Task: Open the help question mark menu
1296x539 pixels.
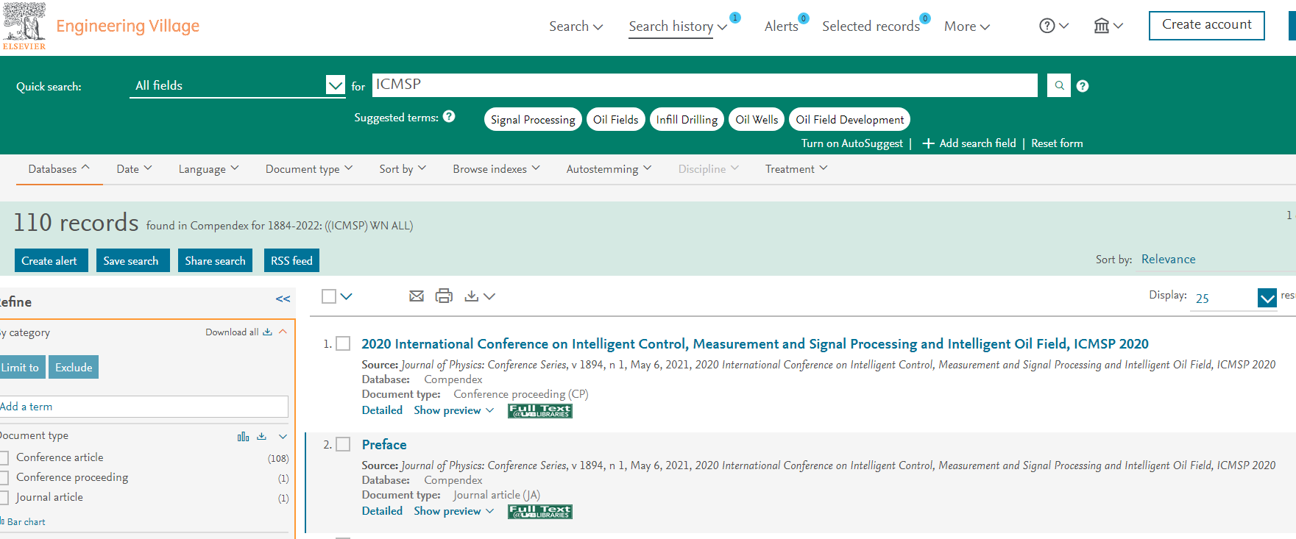Action: [x=1054, y=26]
